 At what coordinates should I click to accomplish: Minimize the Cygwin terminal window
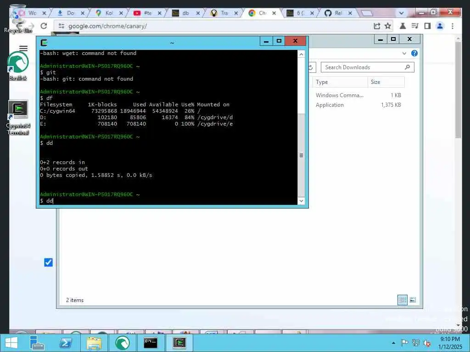[x=266, y=41]
